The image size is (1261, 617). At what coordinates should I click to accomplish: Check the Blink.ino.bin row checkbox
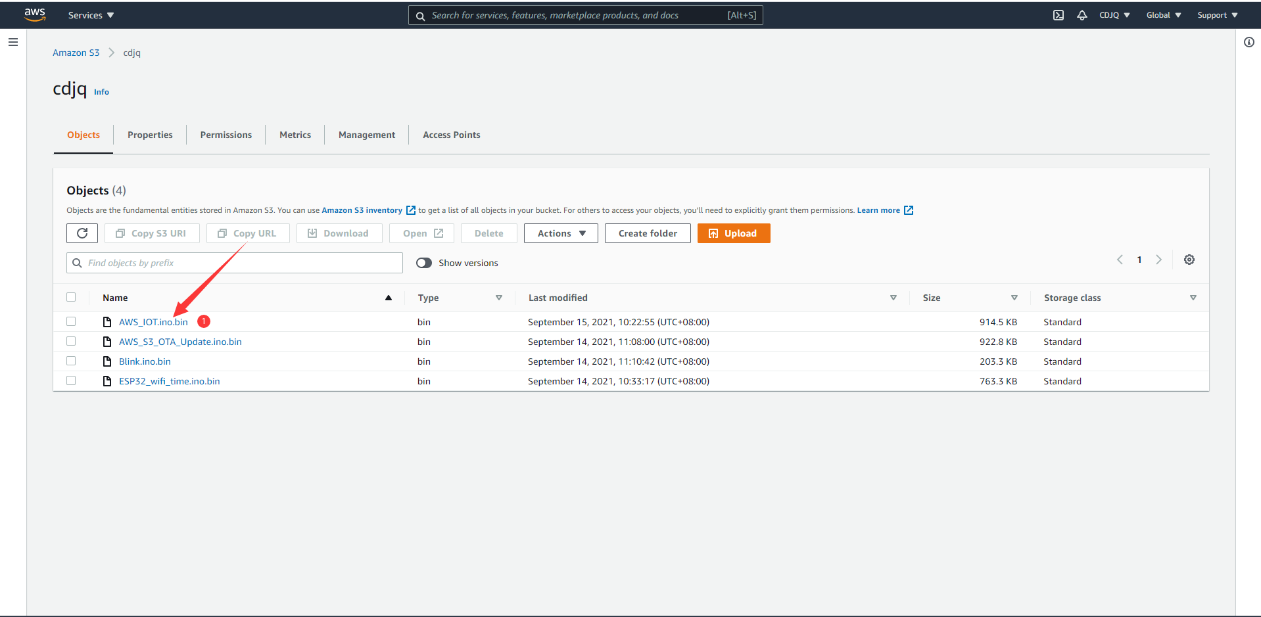tap(71, 361)
